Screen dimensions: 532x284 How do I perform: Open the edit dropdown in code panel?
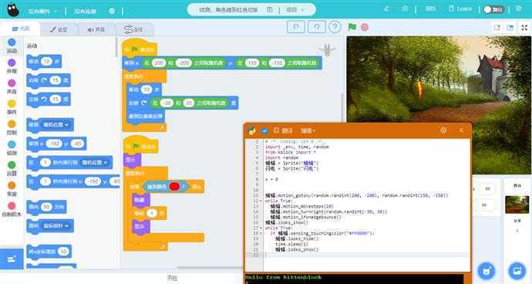pos(308,130)
